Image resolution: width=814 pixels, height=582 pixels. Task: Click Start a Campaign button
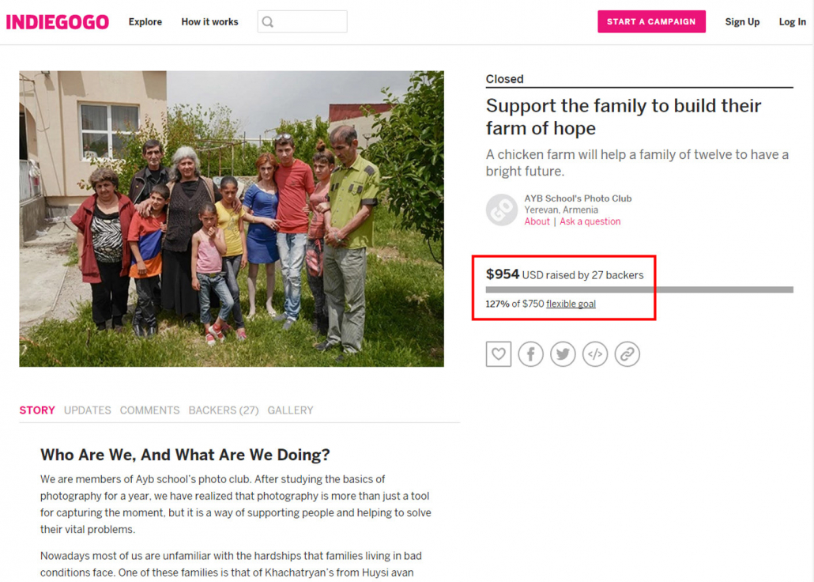tap(651, 22)
